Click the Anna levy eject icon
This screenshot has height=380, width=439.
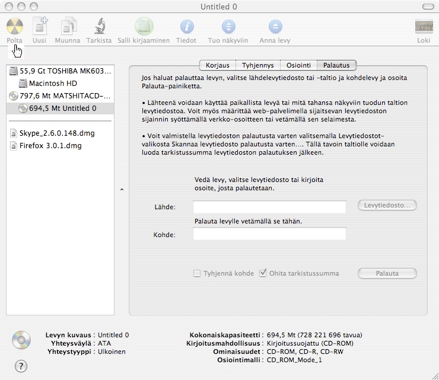coord(275,27)
